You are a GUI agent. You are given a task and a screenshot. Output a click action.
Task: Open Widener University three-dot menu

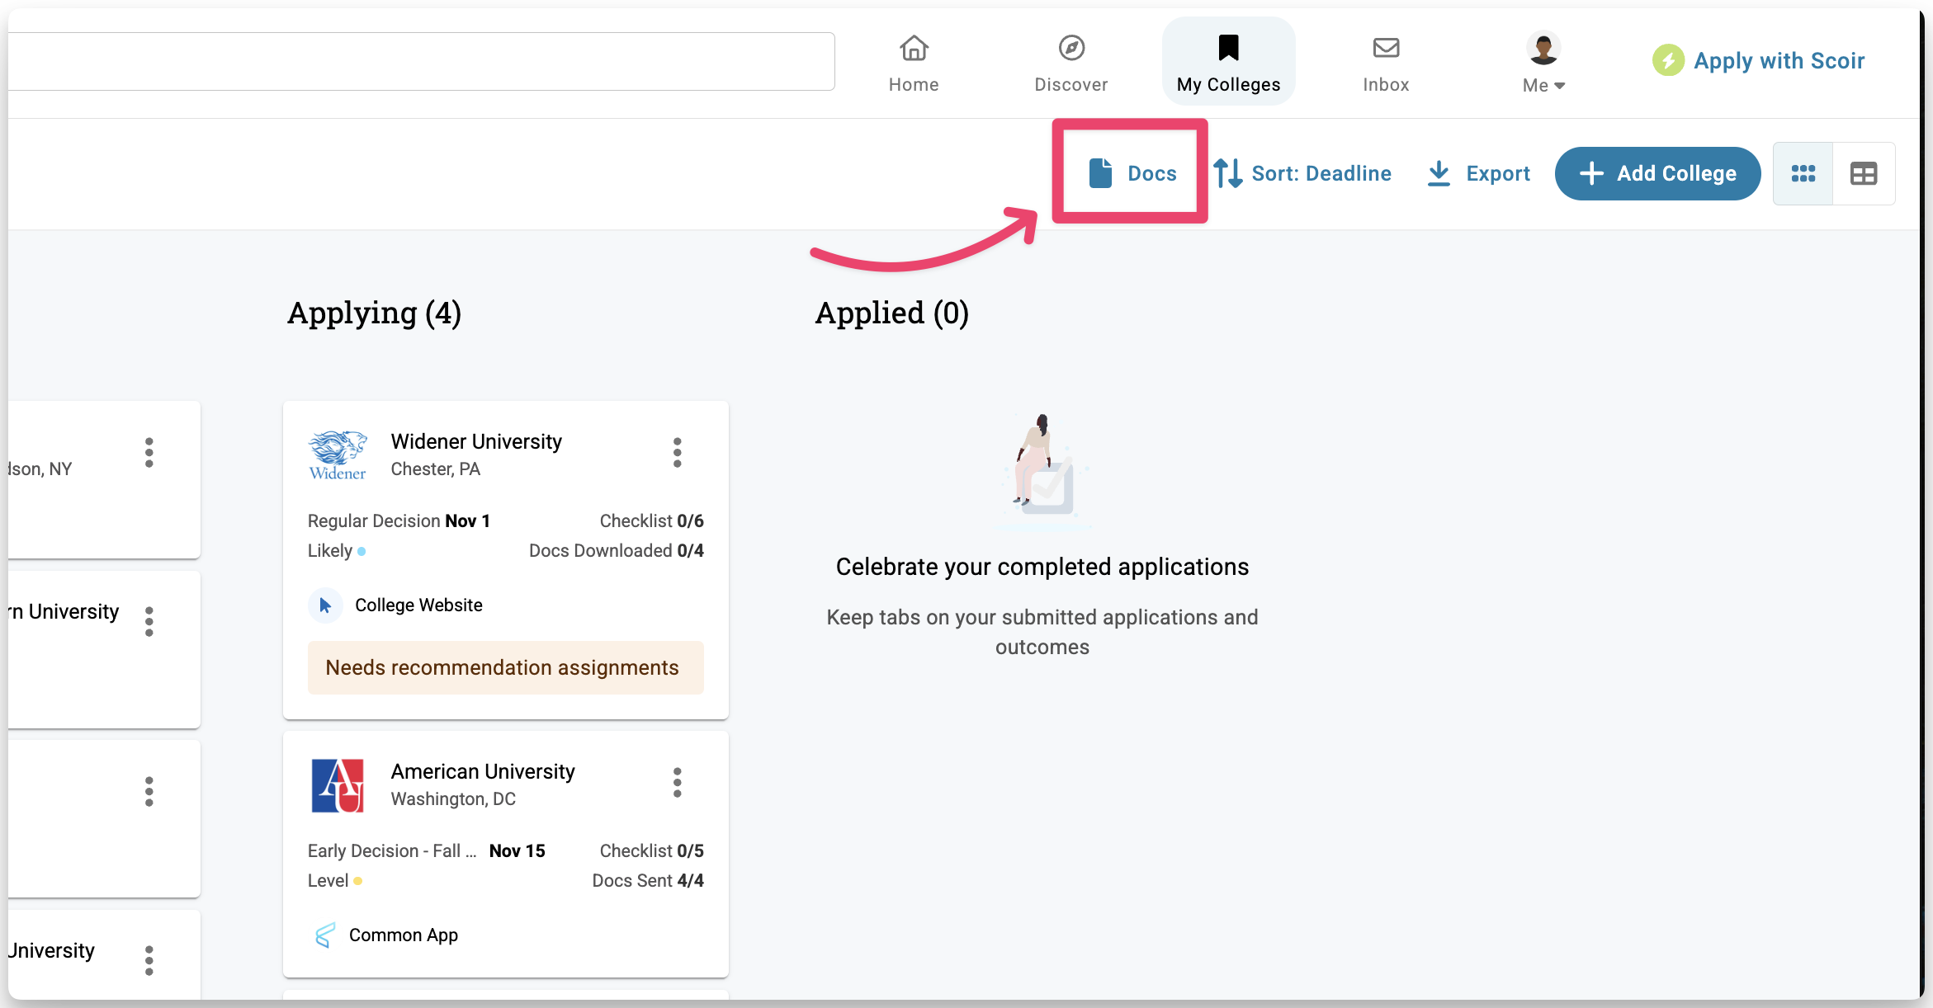coord(677,453)
